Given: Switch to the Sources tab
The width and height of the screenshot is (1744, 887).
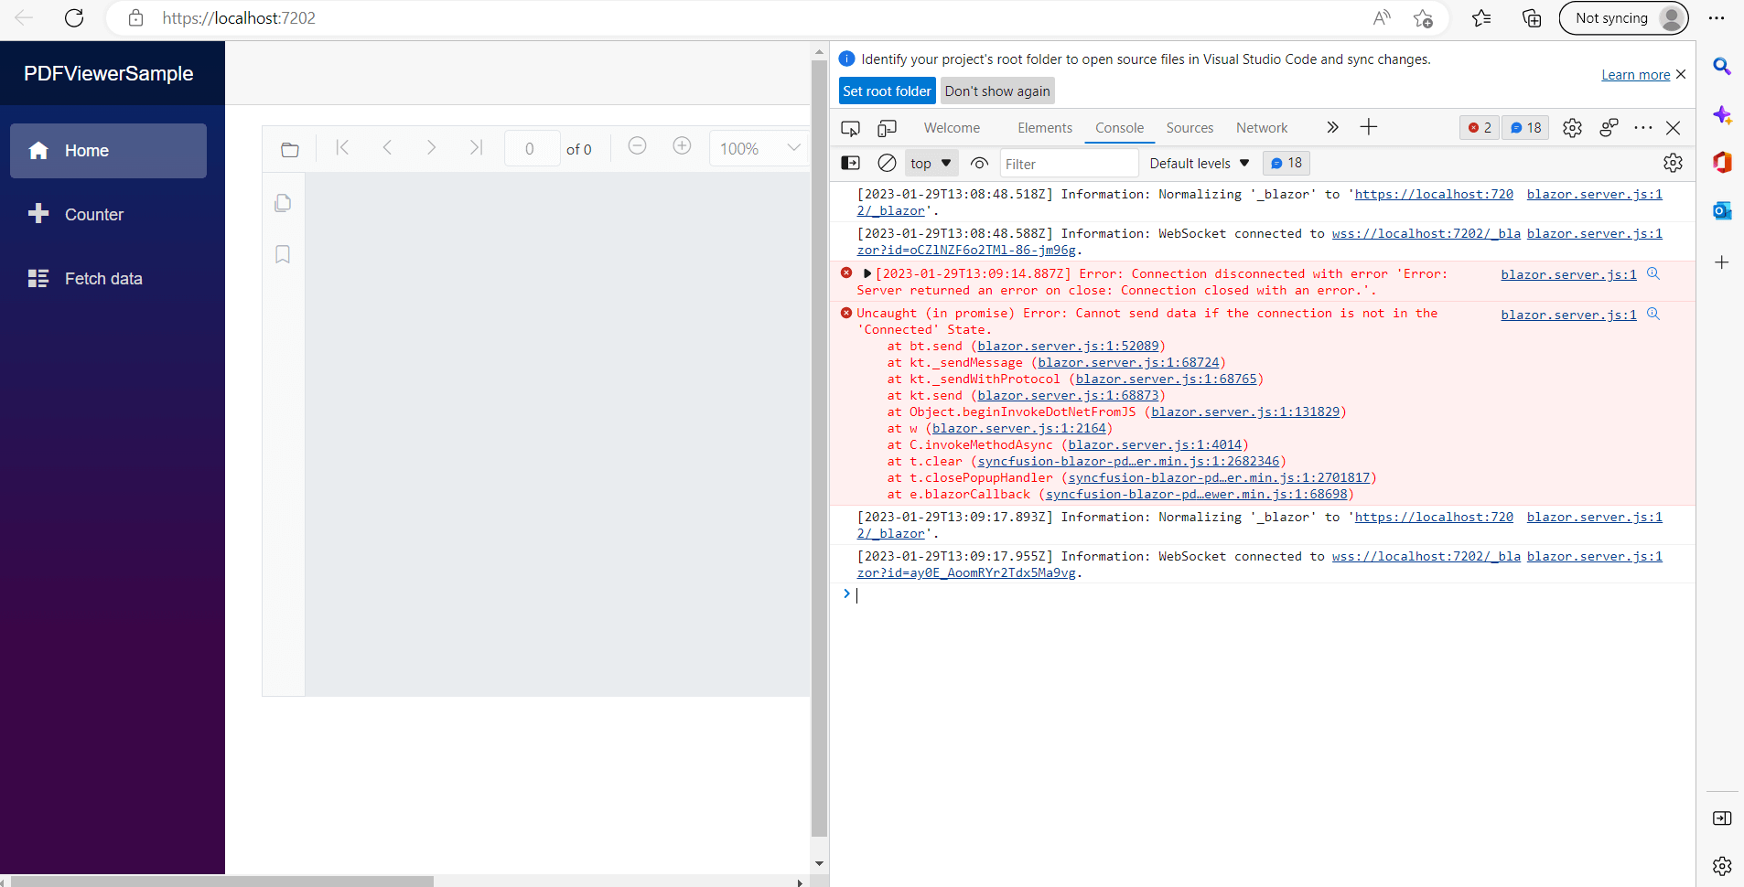Looking at the screenshot, I should click(x=1189, y=128).
